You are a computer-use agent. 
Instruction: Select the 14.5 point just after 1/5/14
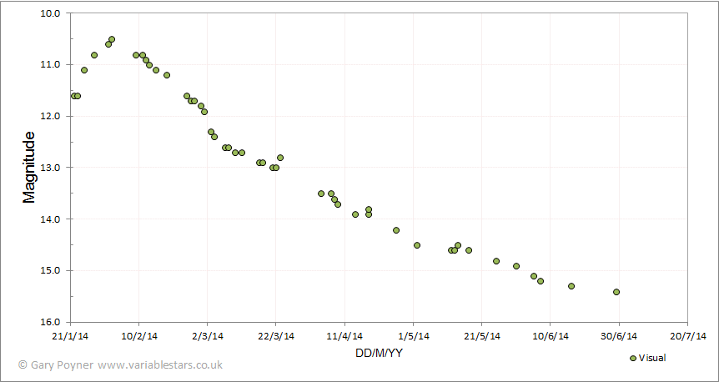pyautogui.click(x=417, y=245)
